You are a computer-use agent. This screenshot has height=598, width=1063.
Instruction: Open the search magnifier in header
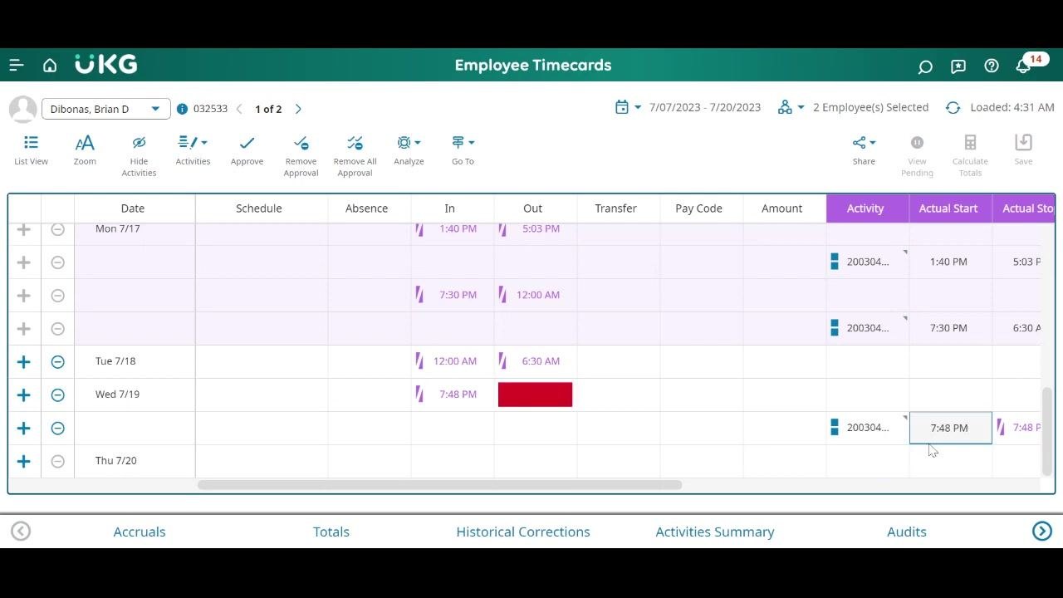925,66
